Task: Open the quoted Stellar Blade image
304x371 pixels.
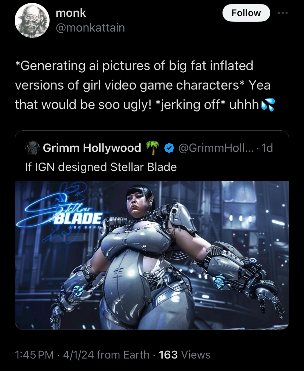Action: click(152, 255)
